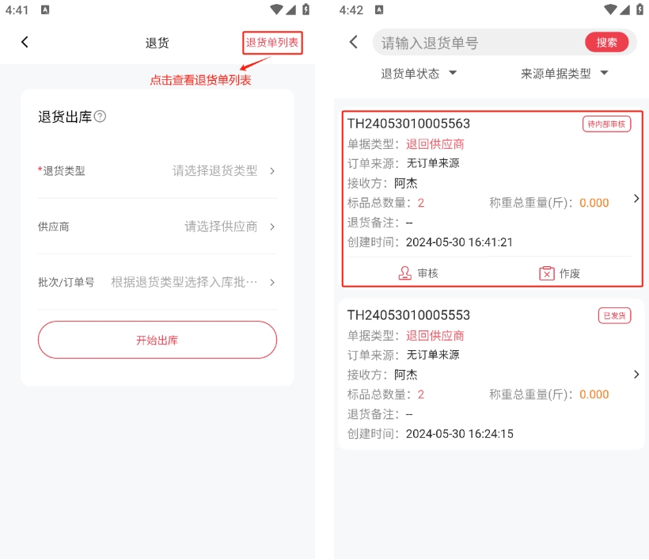Image resolution: width=649 pixels, height=560 pixels.
Task: Tap back arrow on 退货 page
Action: point(25,42)
